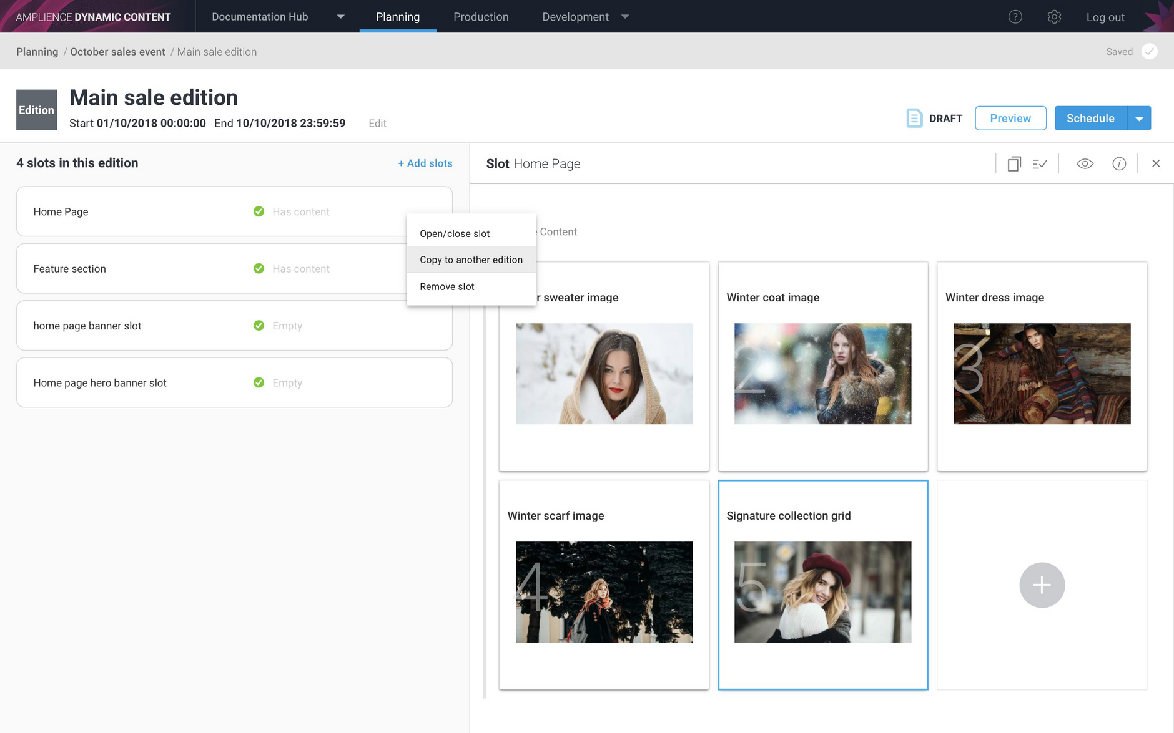Switch to the Production tab
The image size is (1174, 733).
click(x=481, y=17)
